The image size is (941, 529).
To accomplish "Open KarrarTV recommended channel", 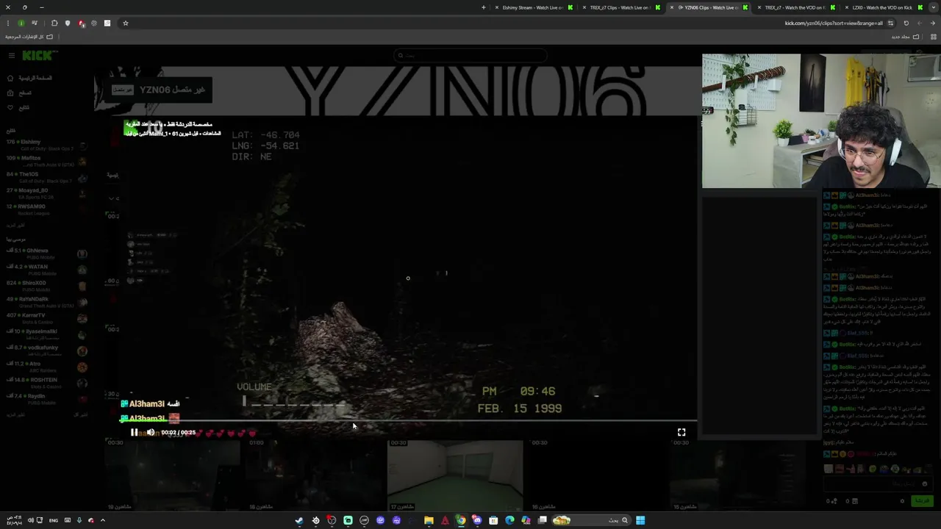I will click(x=46, y=318).
